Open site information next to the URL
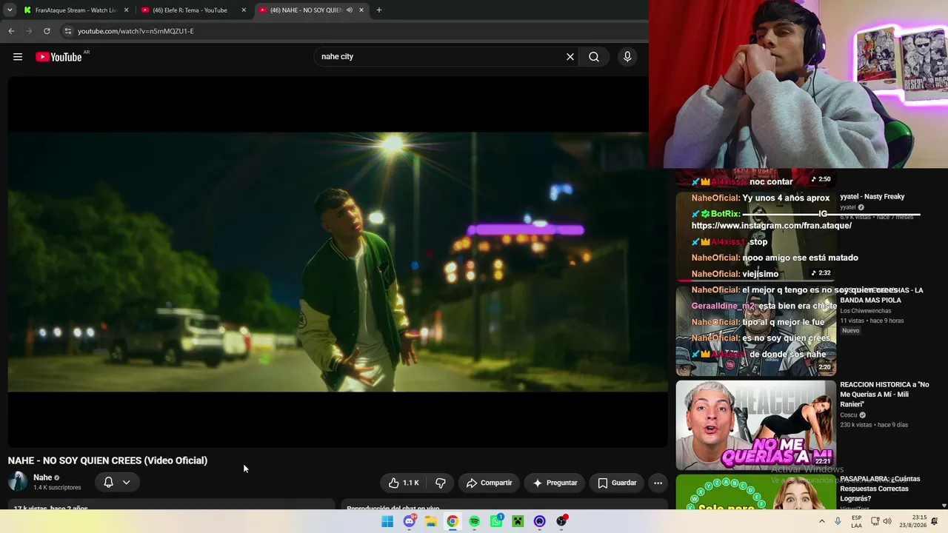Viewport: 948px width, 533px height. (x=68, y=31)
